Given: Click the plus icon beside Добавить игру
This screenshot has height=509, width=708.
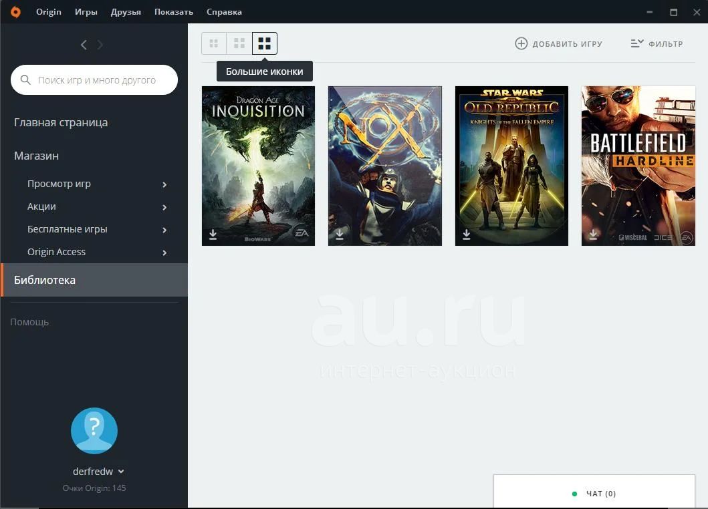Looking at the screenshot, I should pos(521,43).
